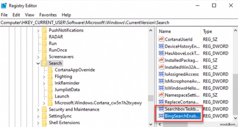Select the IsAssignedAccess value name

pos(182,74)
